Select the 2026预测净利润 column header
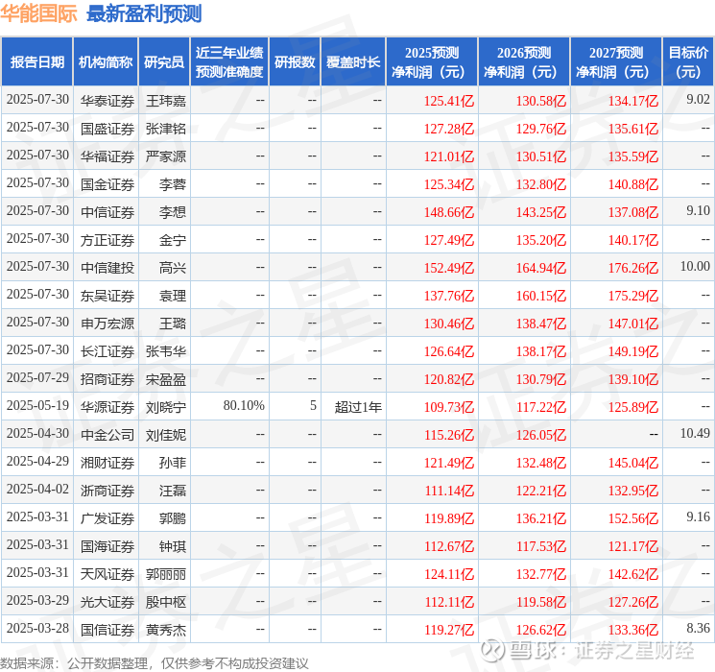715x672 pixels. click(524, 62)
